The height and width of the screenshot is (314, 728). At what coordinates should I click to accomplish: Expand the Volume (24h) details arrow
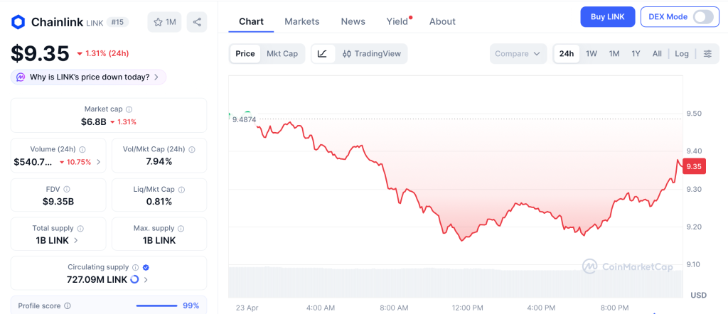98,162
